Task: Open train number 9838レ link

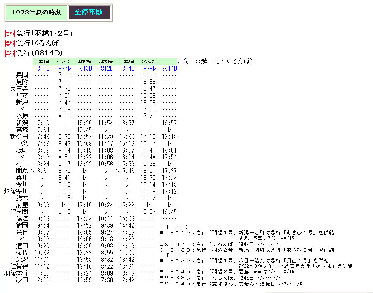Action: tap(148, 69)
